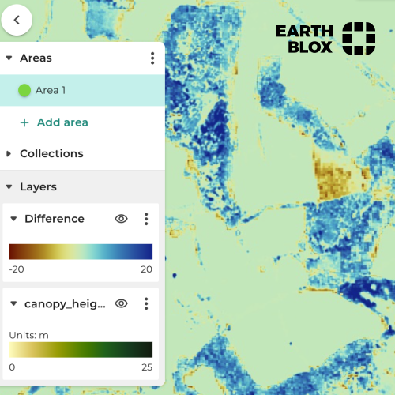
Task: Click the Add area link
Action: [x=62, y=122]
